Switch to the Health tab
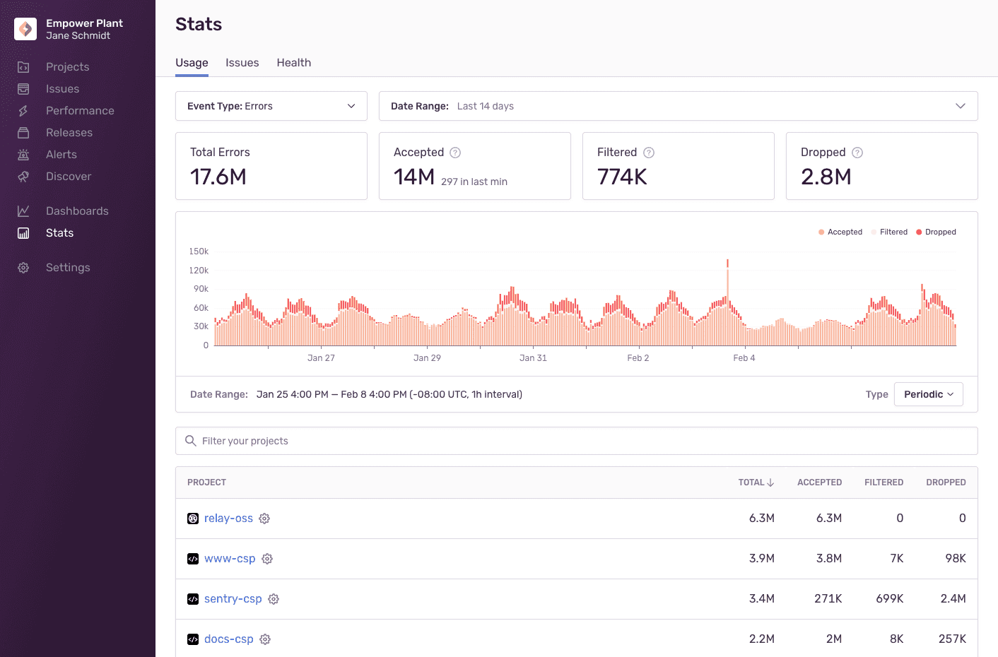The width and height of the screenshot is (998, 657). click(x=293, y=62)
